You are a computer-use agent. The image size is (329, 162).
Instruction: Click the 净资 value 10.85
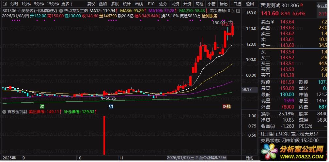[x=288, y=120]
